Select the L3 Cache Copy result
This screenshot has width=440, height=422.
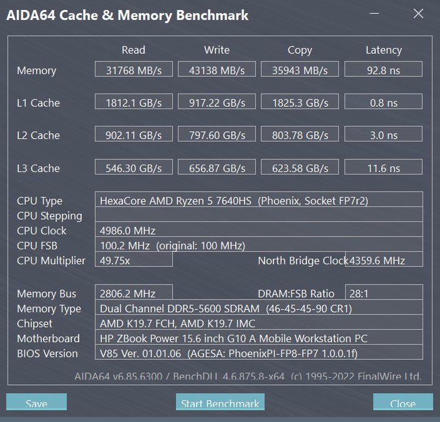click(x=300, y=168)
